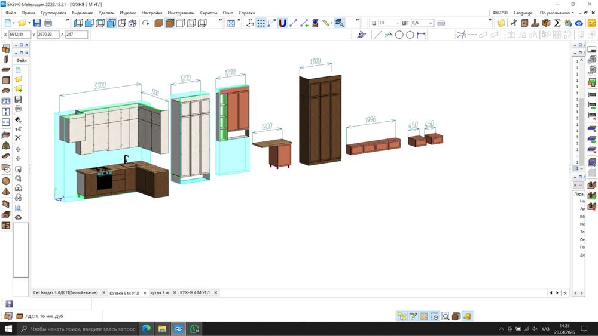Click the ЛДСП 16 мм Дуб material swatch
Image resolution: width=598 pixels, height=336 pixels.
(20, 316)
